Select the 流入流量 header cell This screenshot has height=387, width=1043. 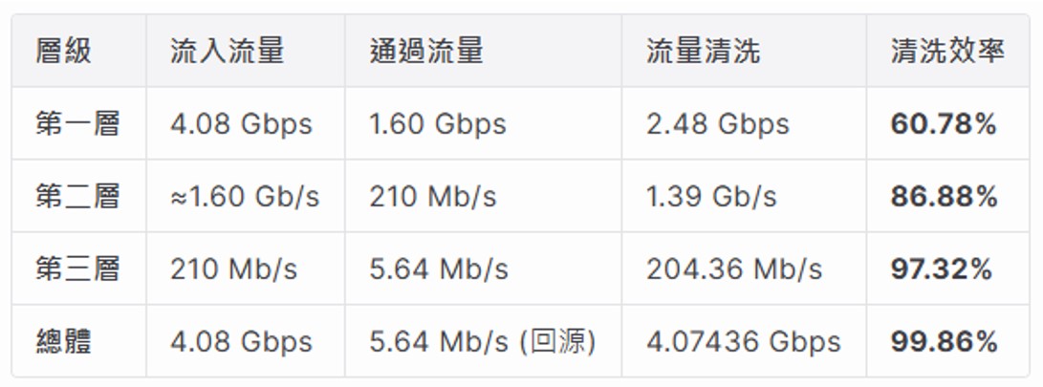pyautogui.click(x=227, y=51)
